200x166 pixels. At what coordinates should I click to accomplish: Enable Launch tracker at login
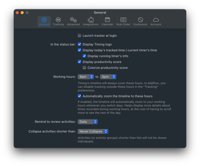coord(80,36)
